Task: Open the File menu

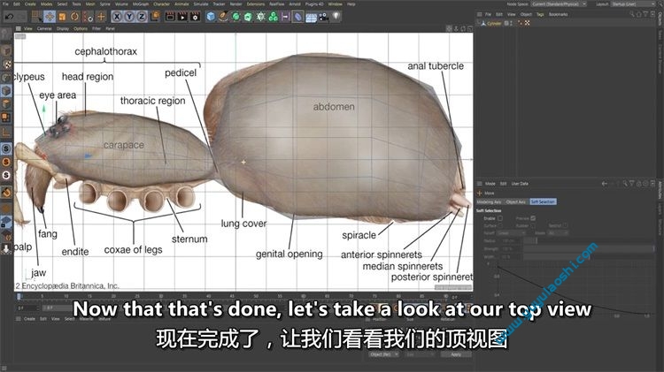Action: click(5, 4)
